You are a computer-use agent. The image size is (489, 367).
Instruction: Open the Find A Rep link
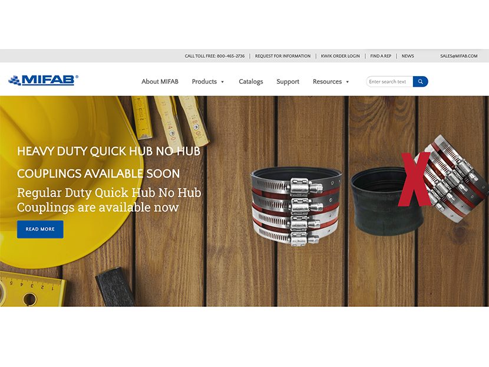point(381,56)
